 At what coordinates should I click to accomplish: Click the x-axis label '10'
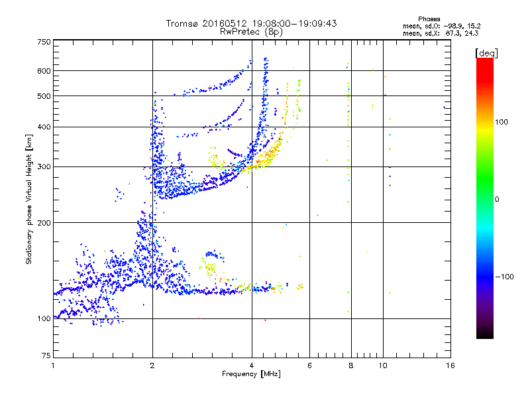pos(383,365)
